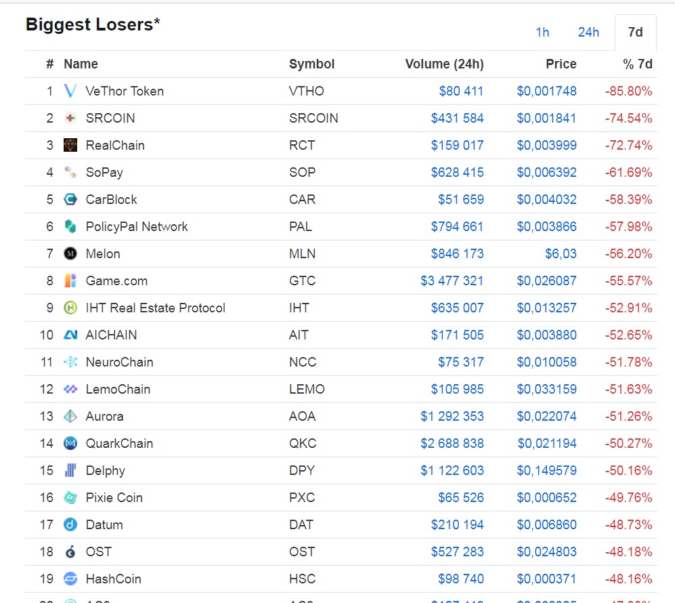Click the AICHAIN logo icon
Screen dimensions: 675x603
pyautogui.click(x=70, y=335)
